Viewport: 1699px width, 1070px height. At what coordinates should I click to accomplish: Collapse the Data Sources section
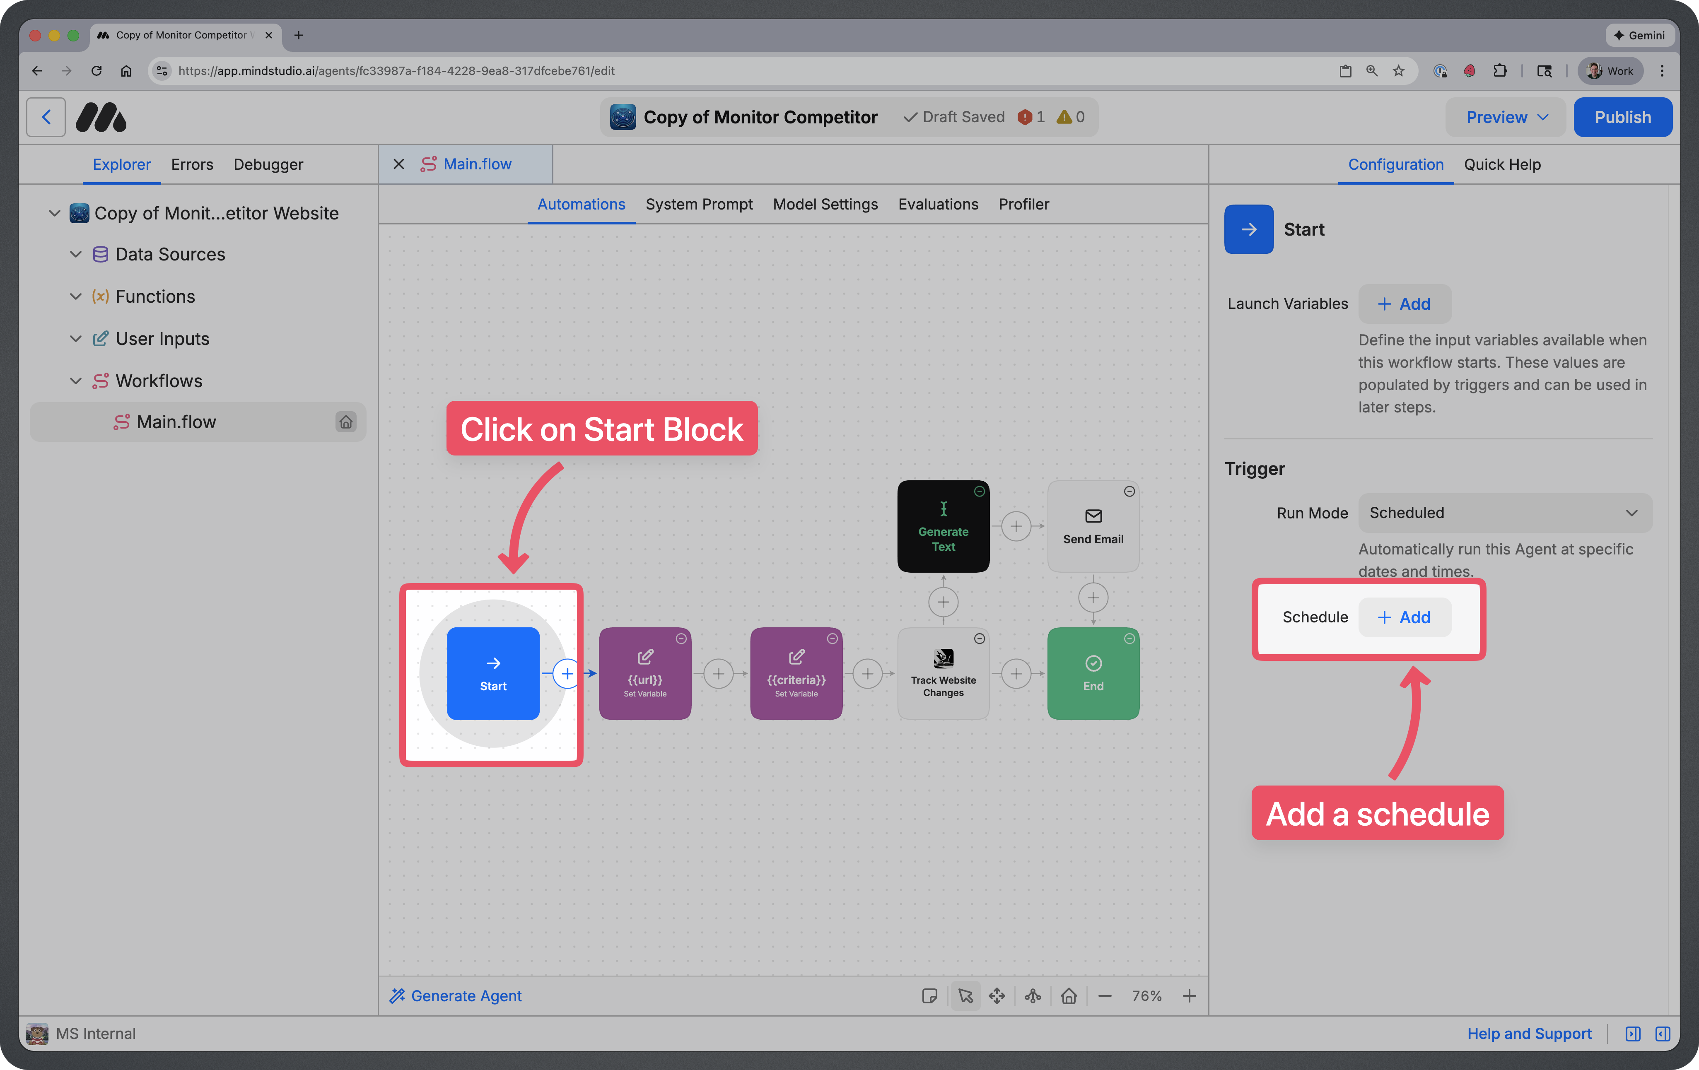pyautogui.click(x=75, y=254)
